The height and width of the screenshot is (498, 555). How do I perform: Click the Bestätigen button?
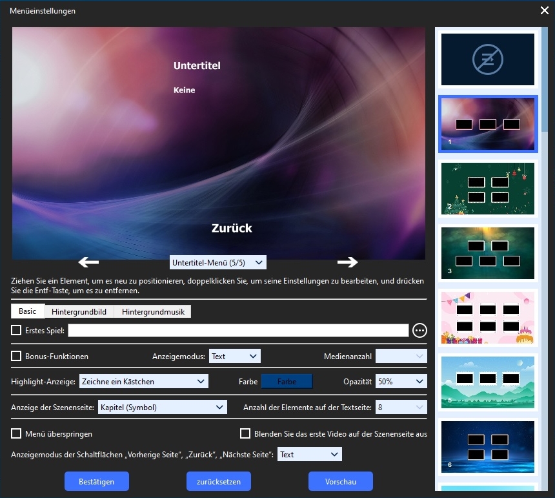[97, 481]
